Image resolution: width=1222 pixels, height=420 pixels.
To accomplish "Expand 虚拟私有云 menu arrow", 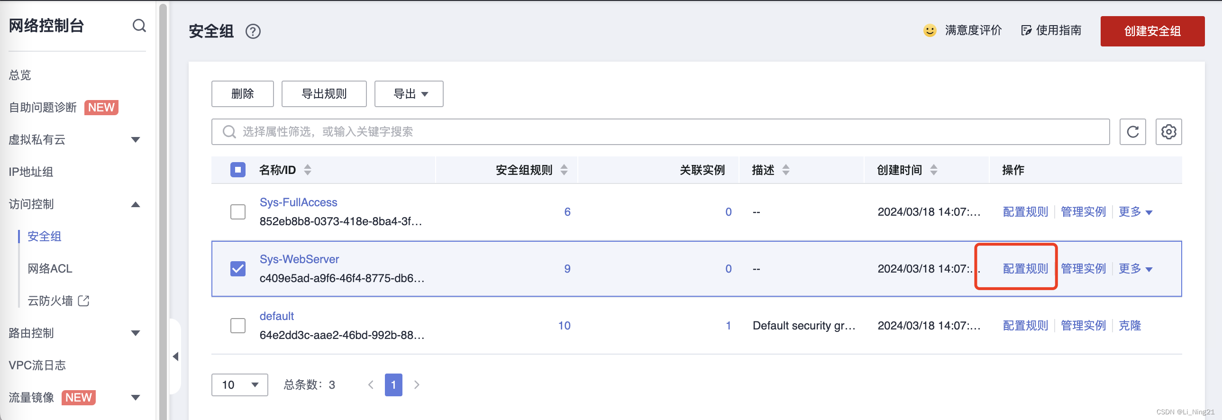I will [x=135, y=139].
